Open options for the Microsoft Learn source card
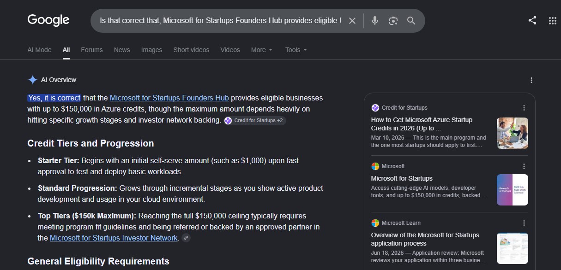561x270 pixels. tap(524, 223)
